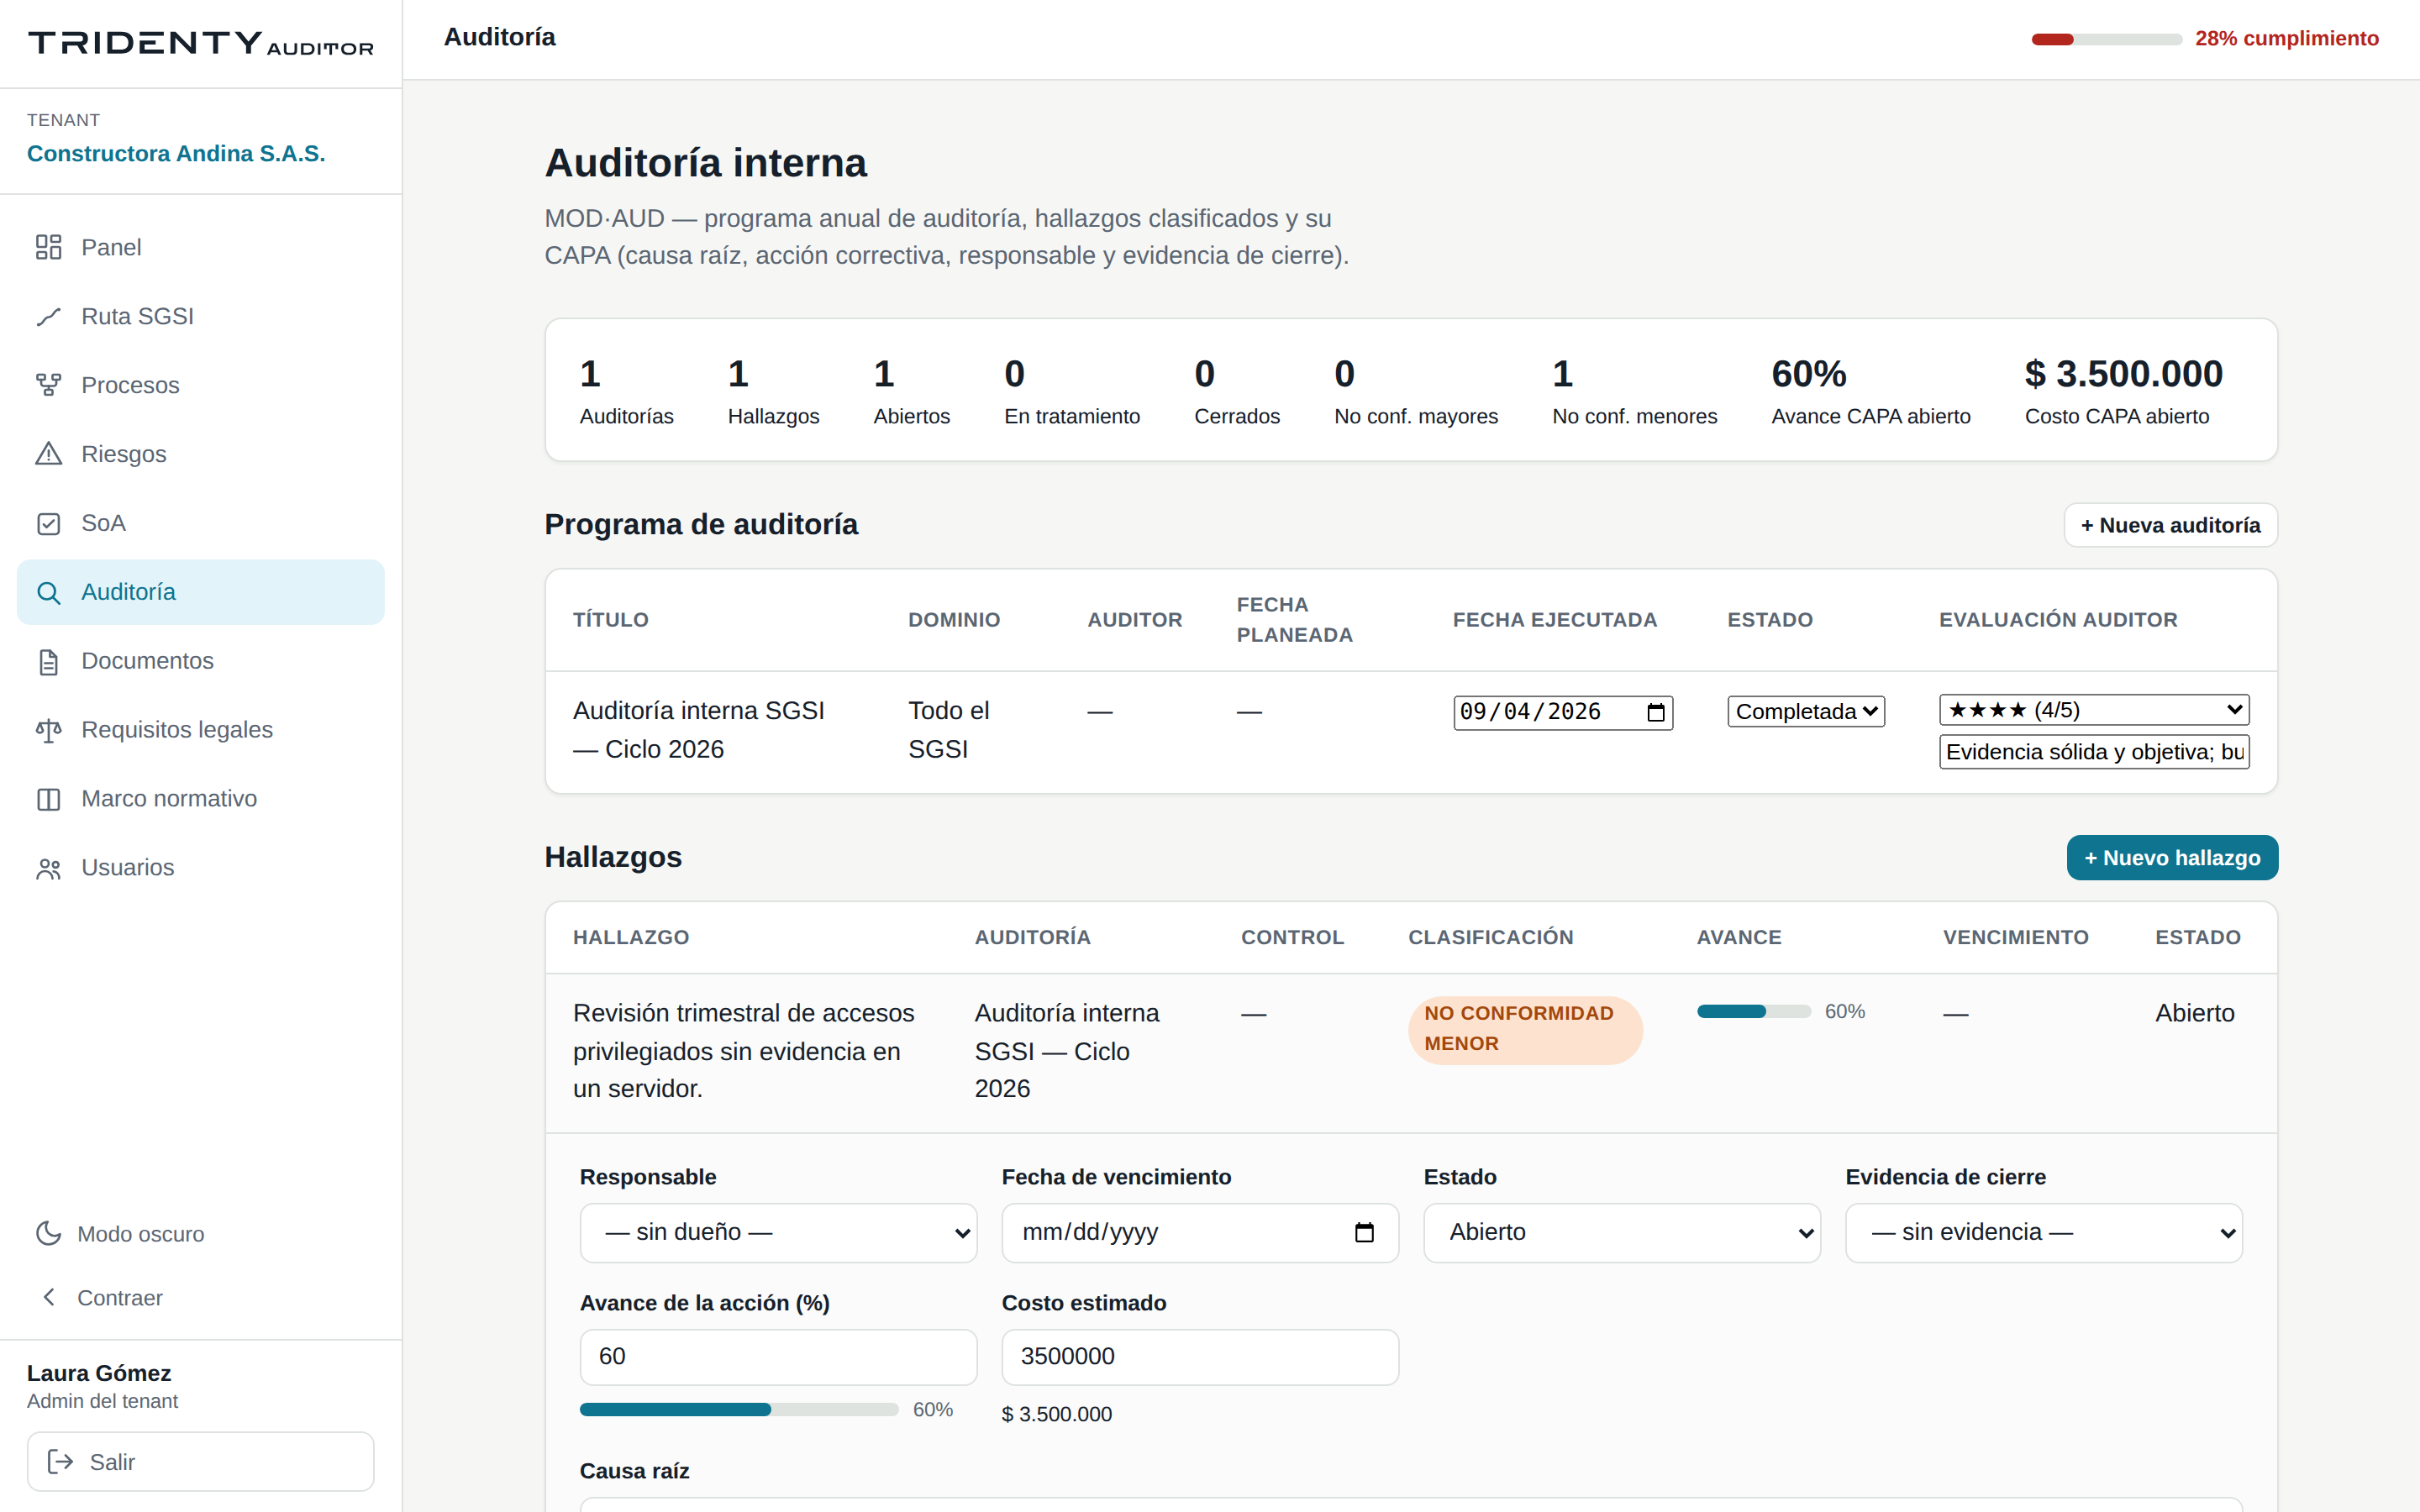Click 'Auditoría interna SGSI — Ciclo 2026' program title cell
2420x1512 pixels.
(x=699, y=730)
